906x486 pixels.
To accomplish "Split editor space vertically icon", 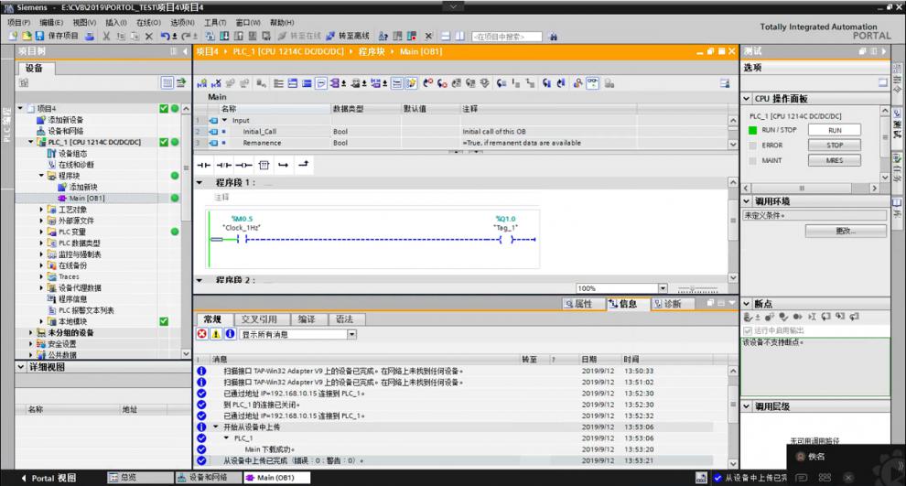I will 459,36.
